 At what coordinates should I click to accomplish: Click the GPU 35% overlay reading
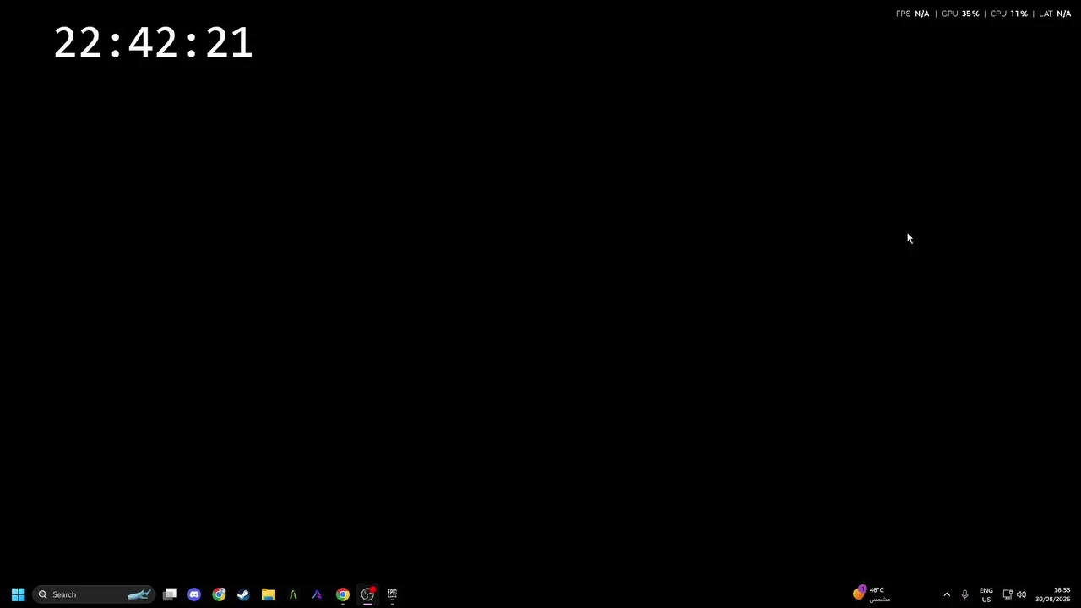tap(960, 14)
